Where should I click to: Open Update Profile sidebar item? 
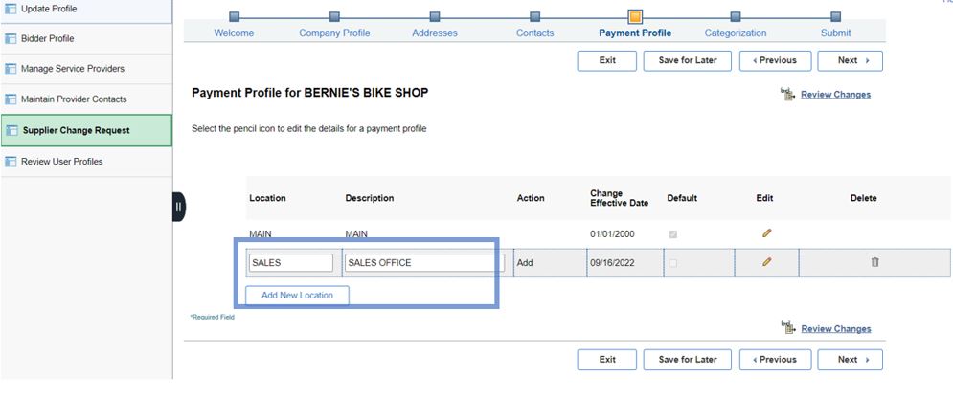tap(86, 10)
